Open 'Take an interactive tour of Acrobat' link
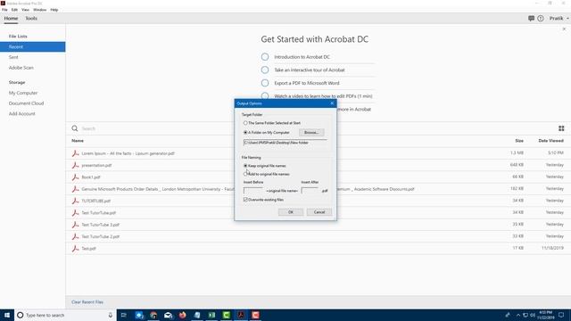The height and width of the screenshot is (321, 571). [310, 70]
